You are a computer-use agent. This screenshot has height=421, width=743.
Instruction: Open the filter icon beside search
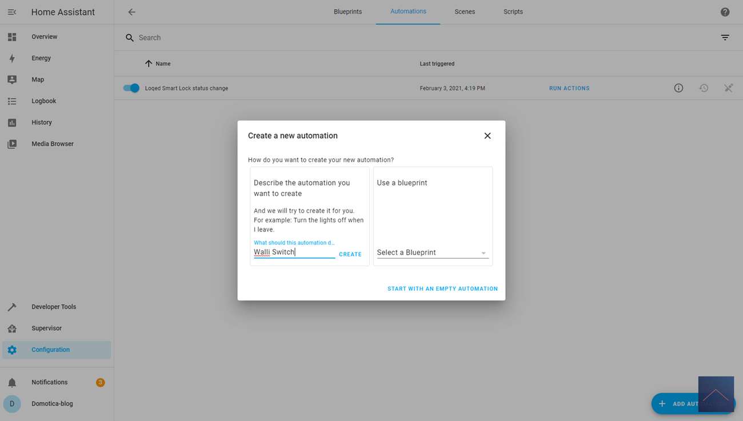tap(725, 38)
